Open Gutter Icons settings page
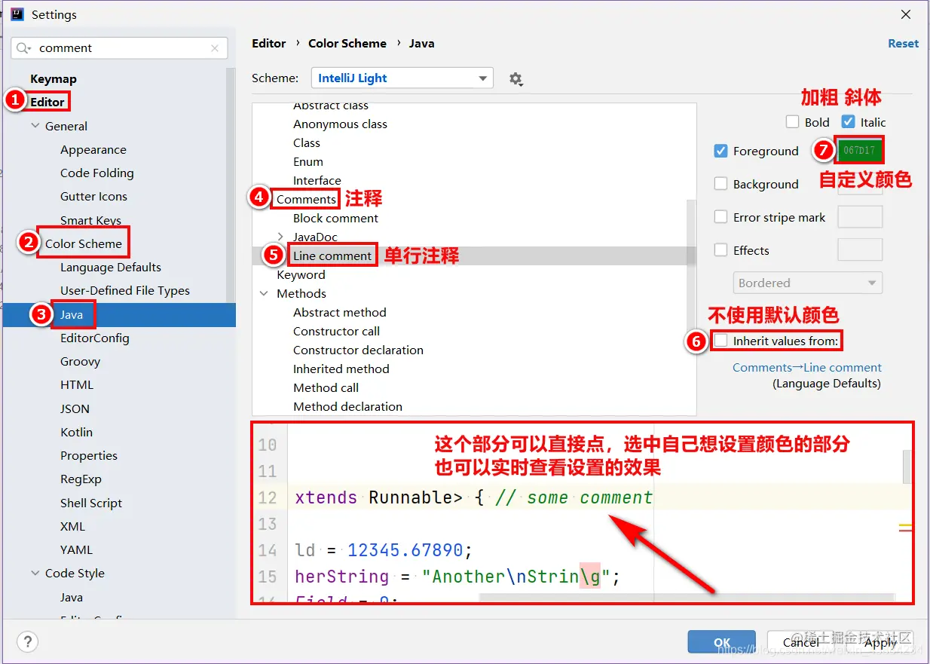The width and height of the screenshot is (930, 664). pyautogui.click(x=93, y=196)
